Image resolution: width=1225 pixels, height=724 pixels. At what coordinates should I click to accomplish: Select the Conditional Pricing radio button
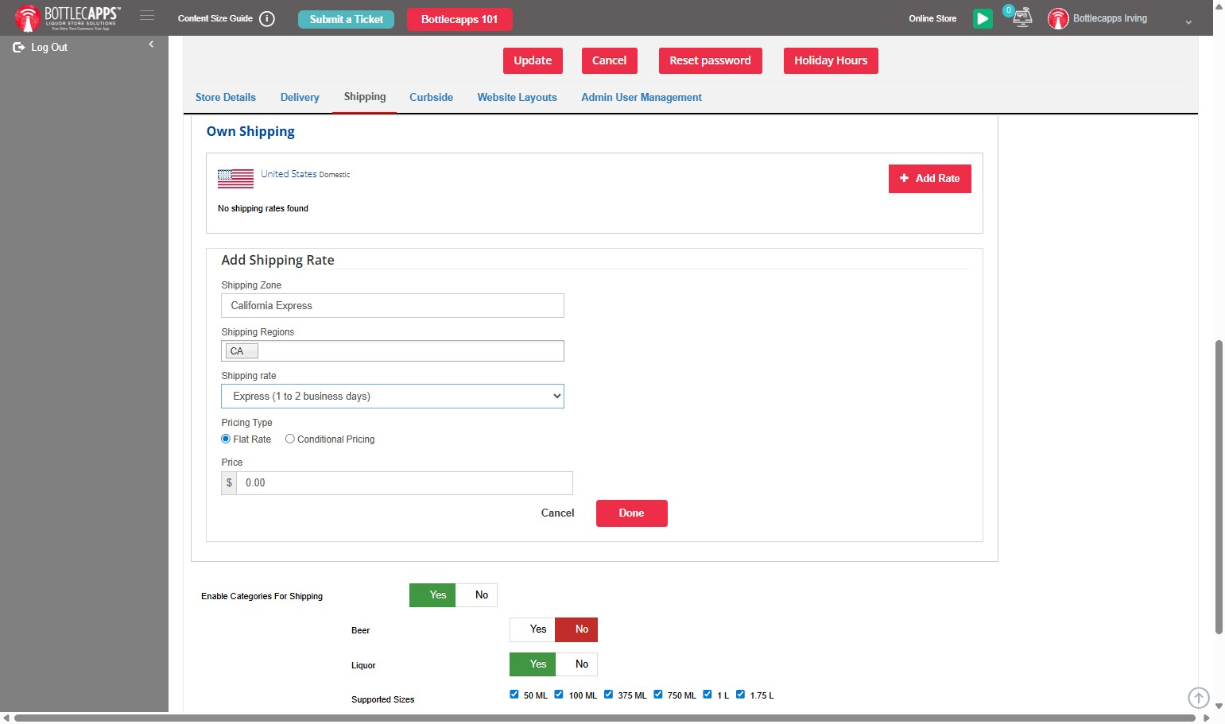[290, 439]
